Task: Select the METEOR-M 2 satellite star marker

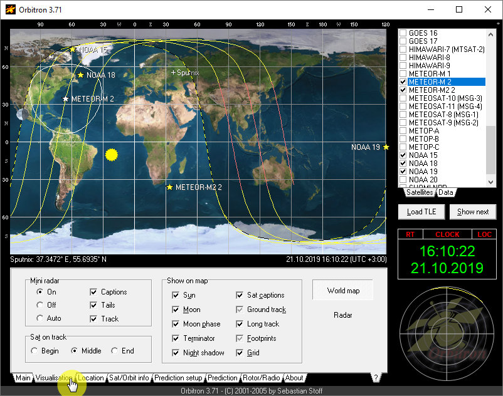Action: [65, 99]
